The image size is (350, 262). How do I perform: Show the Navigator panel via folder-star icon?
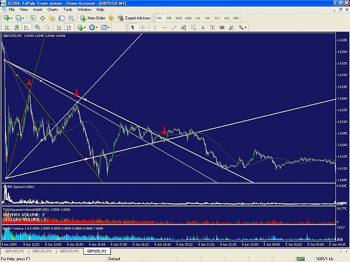tap(52, 18)
